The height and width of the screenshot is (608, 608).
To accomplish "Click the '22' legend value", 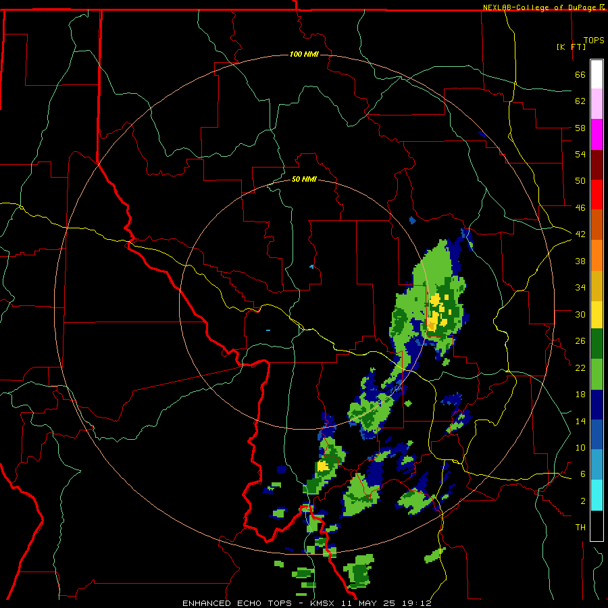I will (580, 368).
